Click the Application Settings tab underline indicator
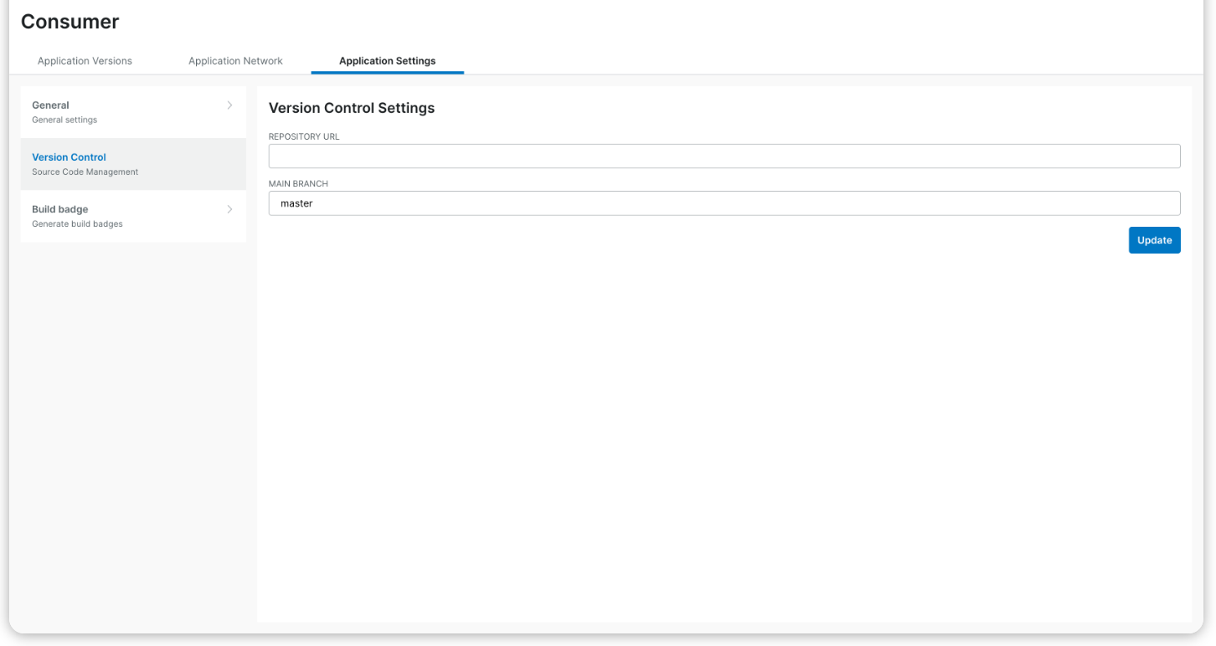The image size is (1216, 646). [387, 74]
